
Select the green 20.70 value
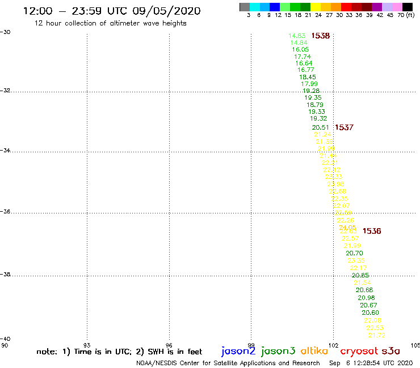[x=354, y=253]
